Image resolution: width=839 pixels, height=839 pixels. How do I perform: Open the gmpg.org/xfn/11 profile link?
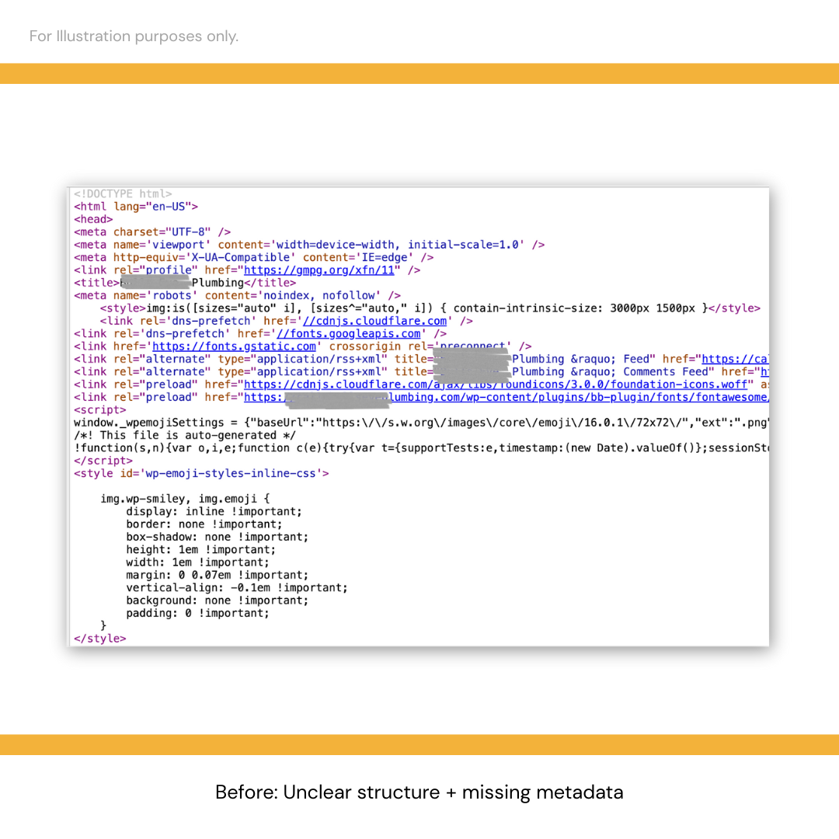319,270
